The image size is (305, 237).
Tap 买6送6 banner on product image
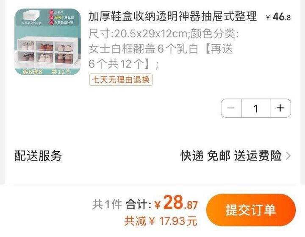click(x=32, y=72)
